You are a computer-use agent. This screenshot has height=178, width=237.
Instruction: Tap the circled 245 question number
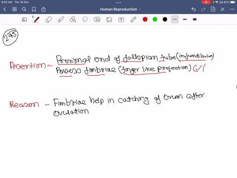coord(10,38)
